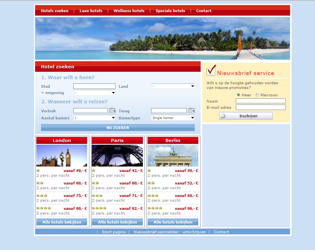Click the Nieuwsbrief red checkmark icon

point(211,70)
